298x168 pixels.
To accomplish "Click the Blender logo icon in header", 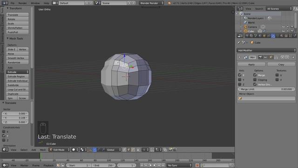I will [169, 3].
